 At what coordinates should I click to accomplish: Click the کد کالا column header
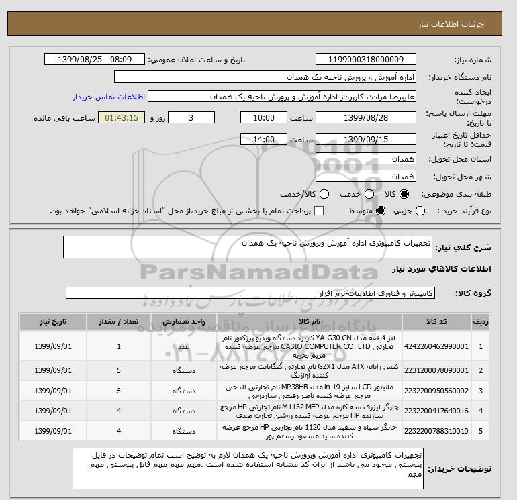(x=436, y=322)
